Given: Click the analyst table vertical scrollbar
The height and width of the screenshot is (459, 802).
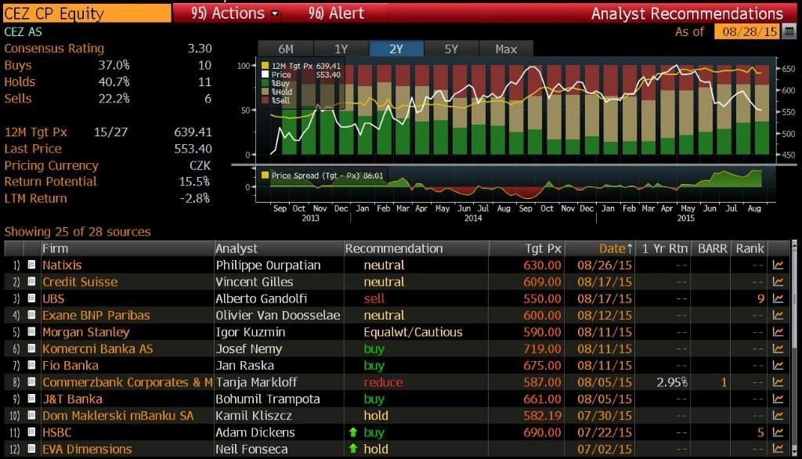Looking at the screenshot, I should click(794, 348).
